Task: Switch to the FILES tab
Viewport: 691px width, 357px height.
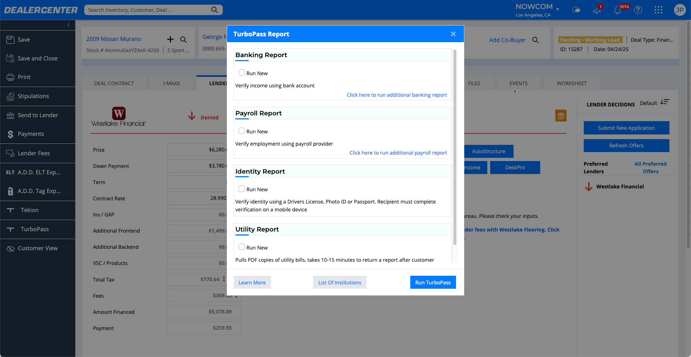Action: tap(474, 83)
